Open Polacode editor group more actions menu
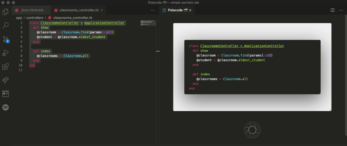347x146 pixels. [341, 10]
